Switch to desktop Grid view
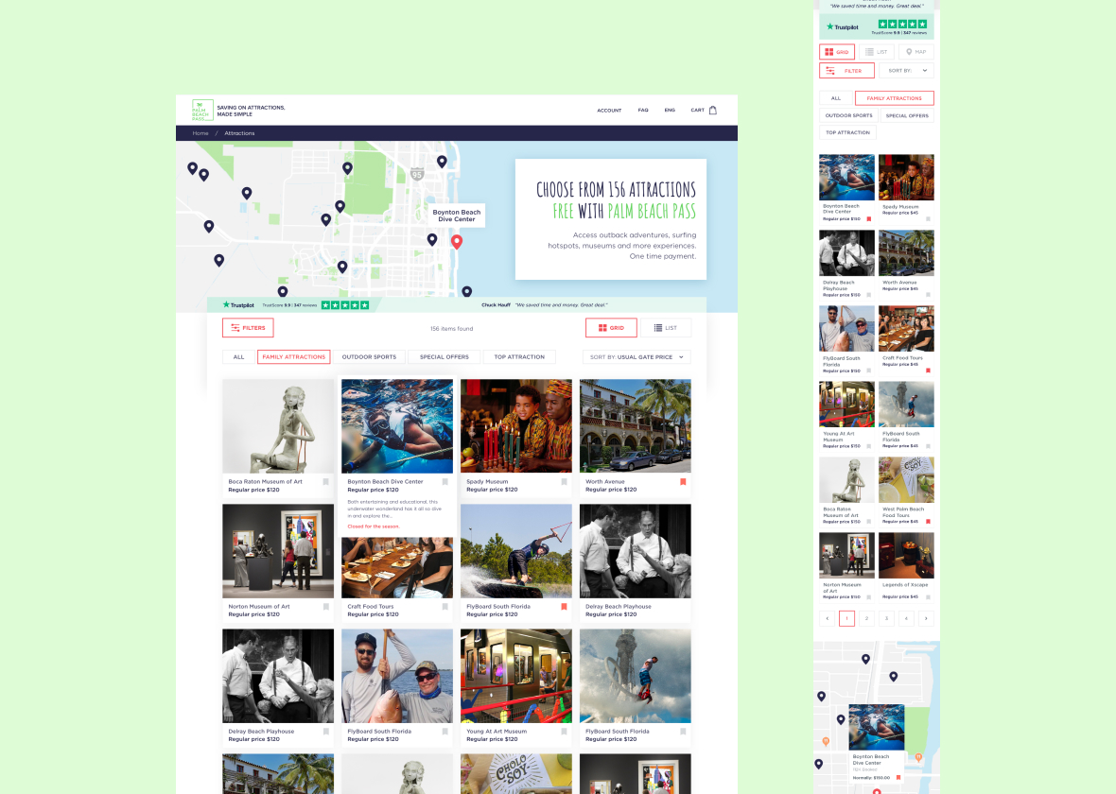This screenshot has height=794, width=1116. pyautogui.click(x=611, y=328)
